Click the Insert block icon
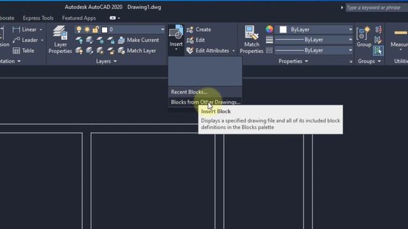The height and width of the screenshot is (229, 408). coord(176,32)
